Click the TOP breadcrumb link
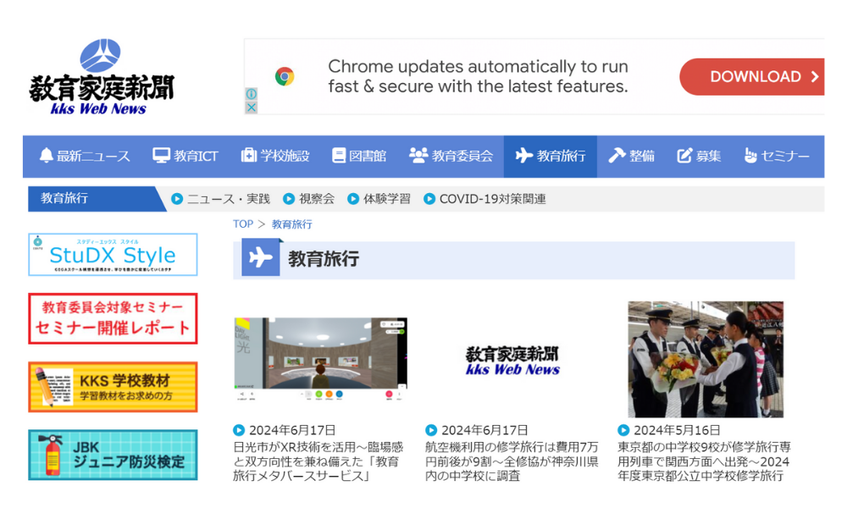 [x=243, y=224]
